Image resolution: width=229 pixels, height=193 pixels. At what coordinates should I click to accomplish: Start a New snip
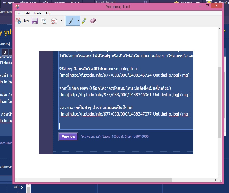[22, 21]
